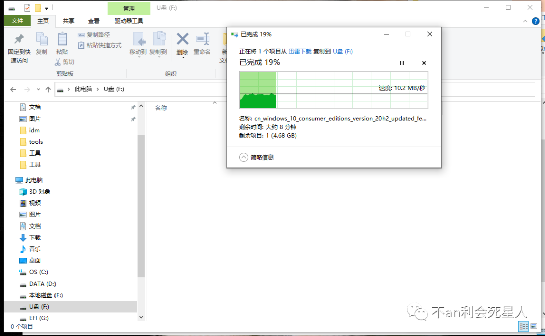Click the navigation pane scrollbar thumb

coord(141,206)
